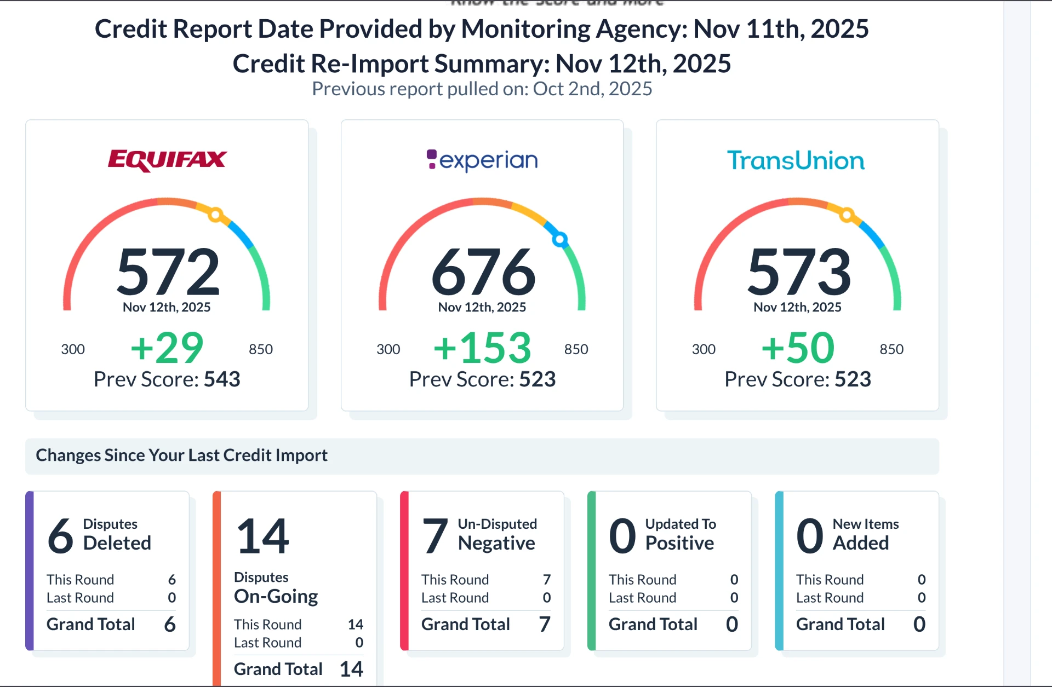Open the Disputes On-Going card
Image resolution: width=1052 pixels, height=687 pixels.
pos(295,589)
